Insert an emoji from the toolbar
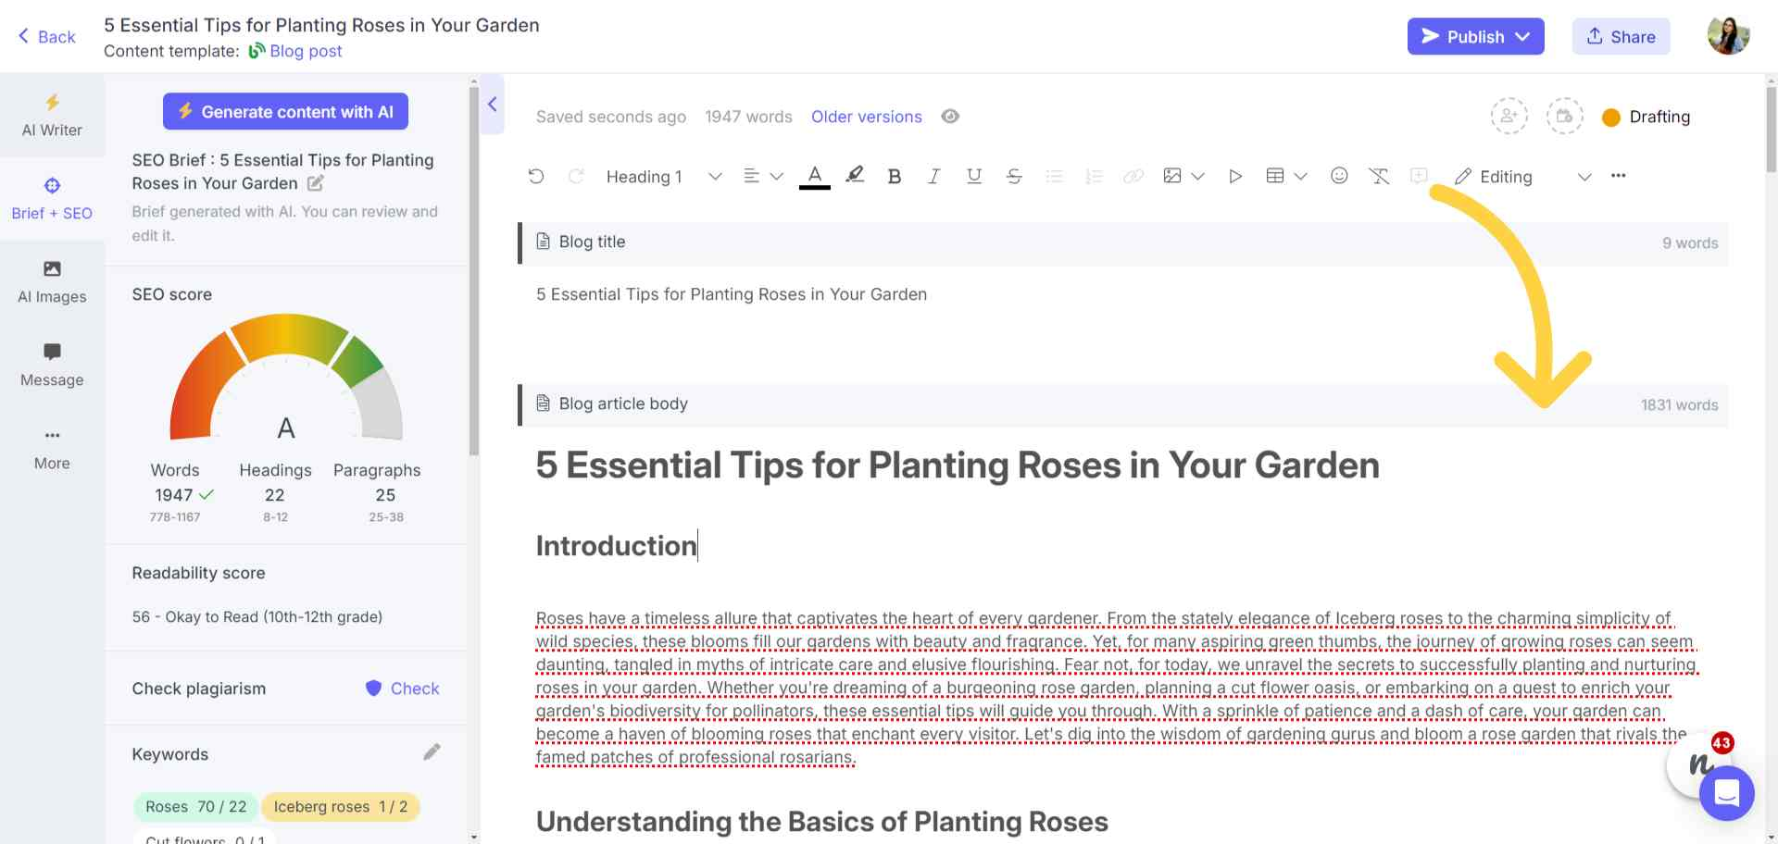This screenshot has height=844, width=1778. tap(1339, 176)
